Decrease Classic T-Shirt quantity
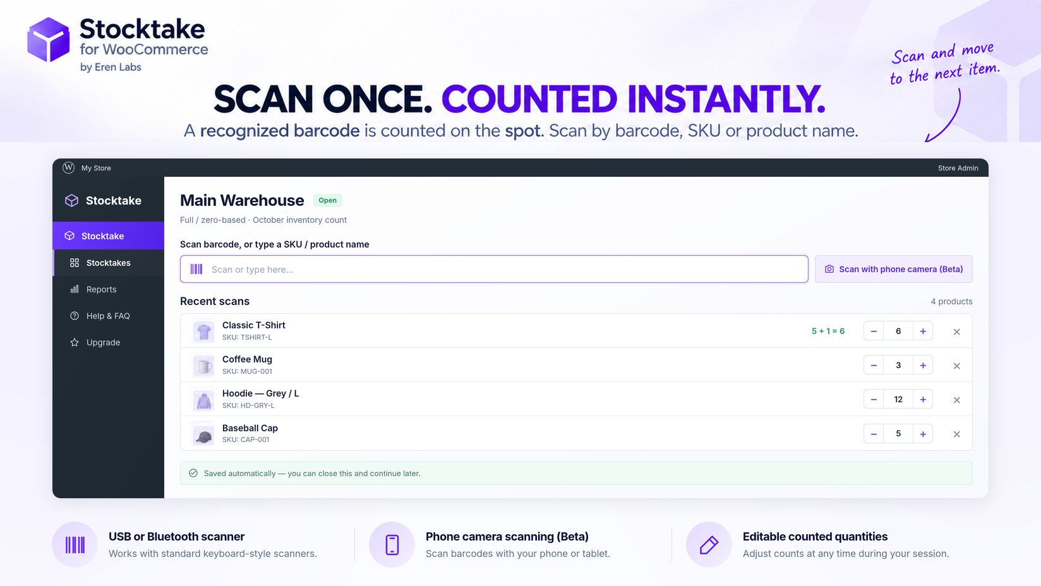 [874, 331]
